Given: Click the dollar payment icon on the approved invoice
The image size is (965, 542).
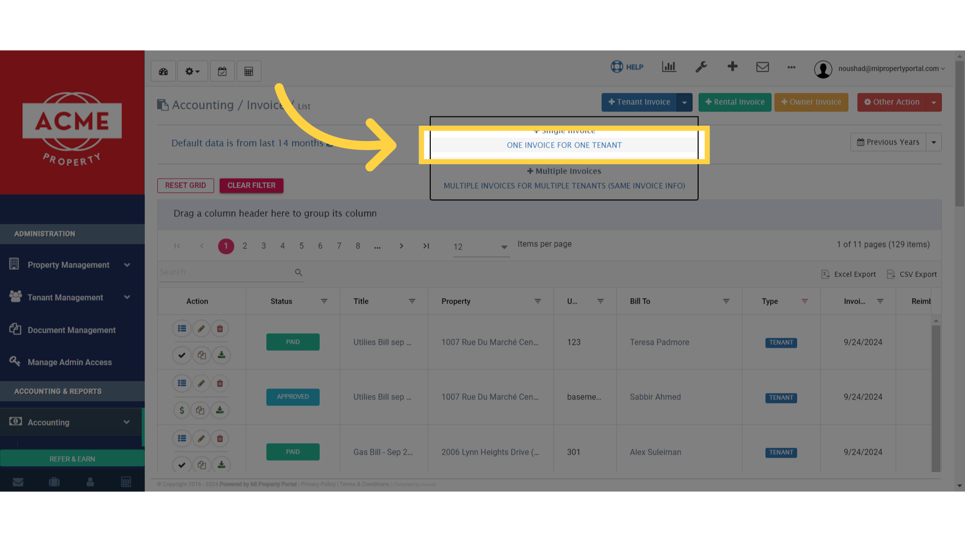Looking at the screenshot, I should [181, 410].
